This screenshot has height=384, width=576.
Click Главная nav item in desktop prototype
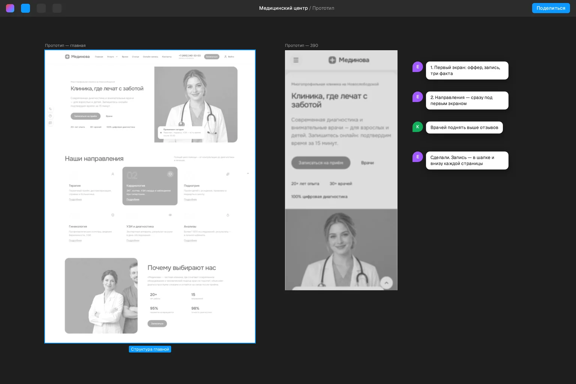tap(99, 57)
